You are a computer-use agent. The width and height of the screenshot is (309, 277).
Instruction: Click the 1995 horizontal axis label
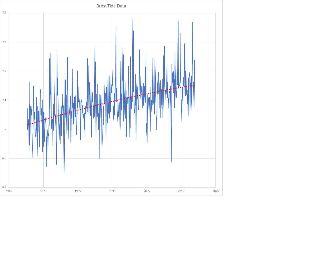coord(112,191)
